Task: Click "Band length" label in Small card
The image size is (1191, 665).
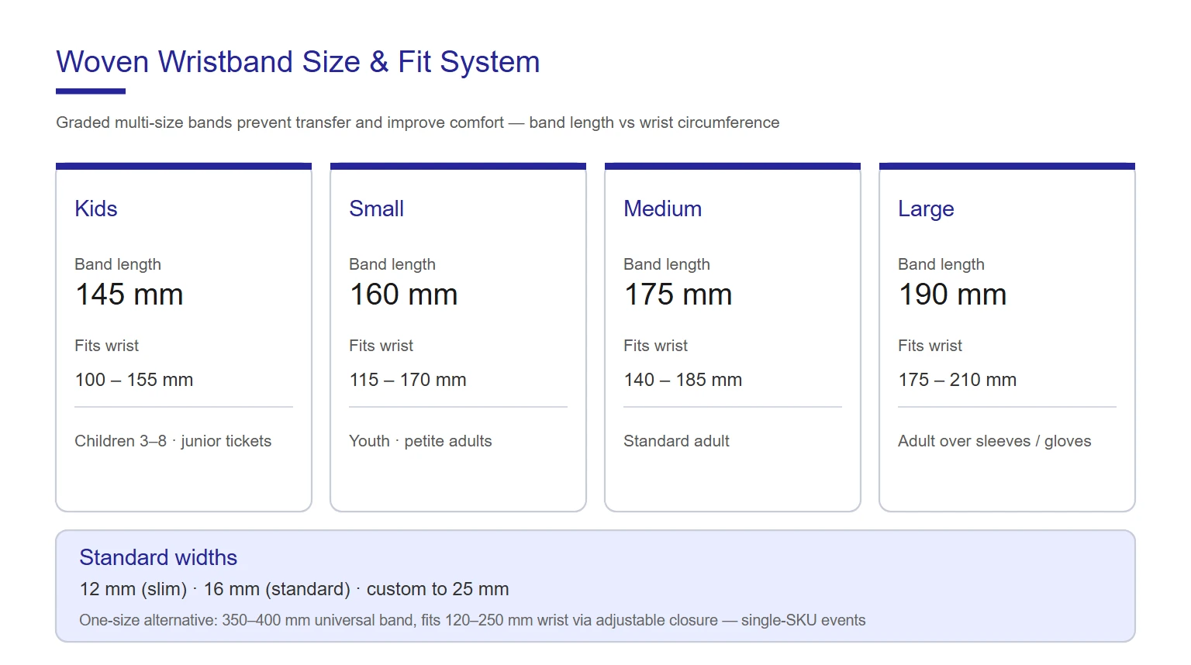Action: coord(392,264)
